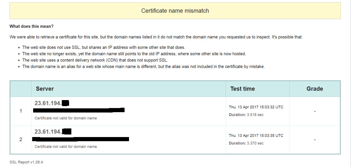Click the bullet about sharing an IP address
The image size is (351, 167).
pos(108,47)
